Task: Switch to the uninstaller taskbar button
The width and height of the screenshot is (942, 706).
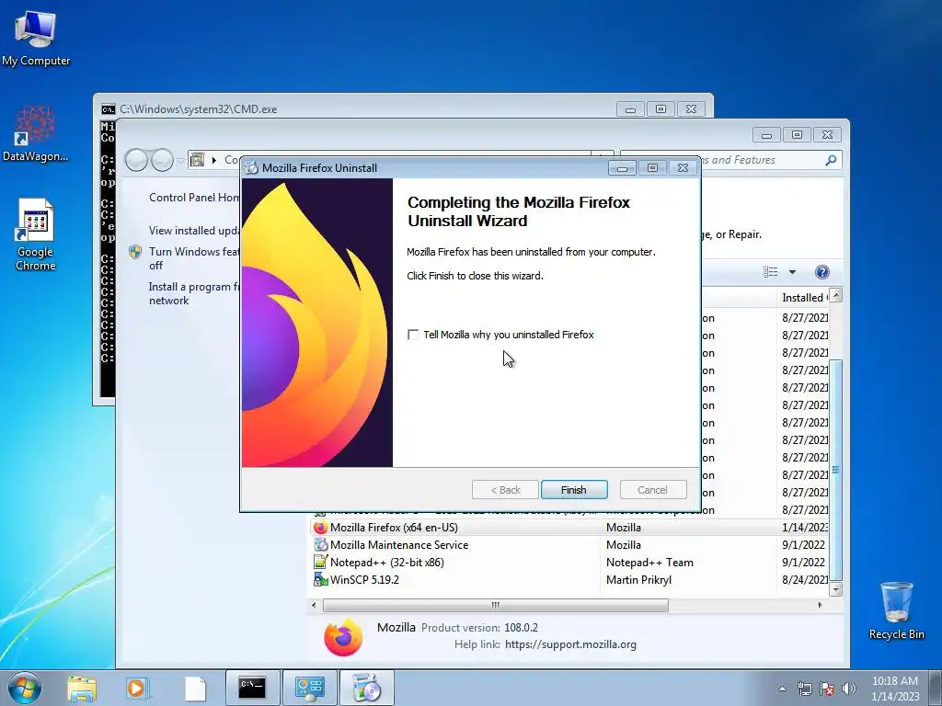Action: pos(367,688)
